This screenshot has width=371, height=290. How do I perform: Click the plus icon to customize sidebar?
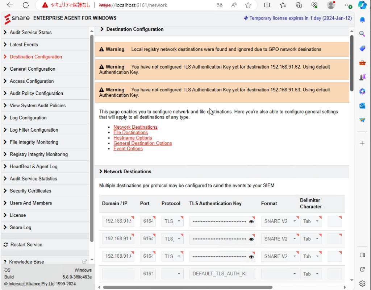362,143
